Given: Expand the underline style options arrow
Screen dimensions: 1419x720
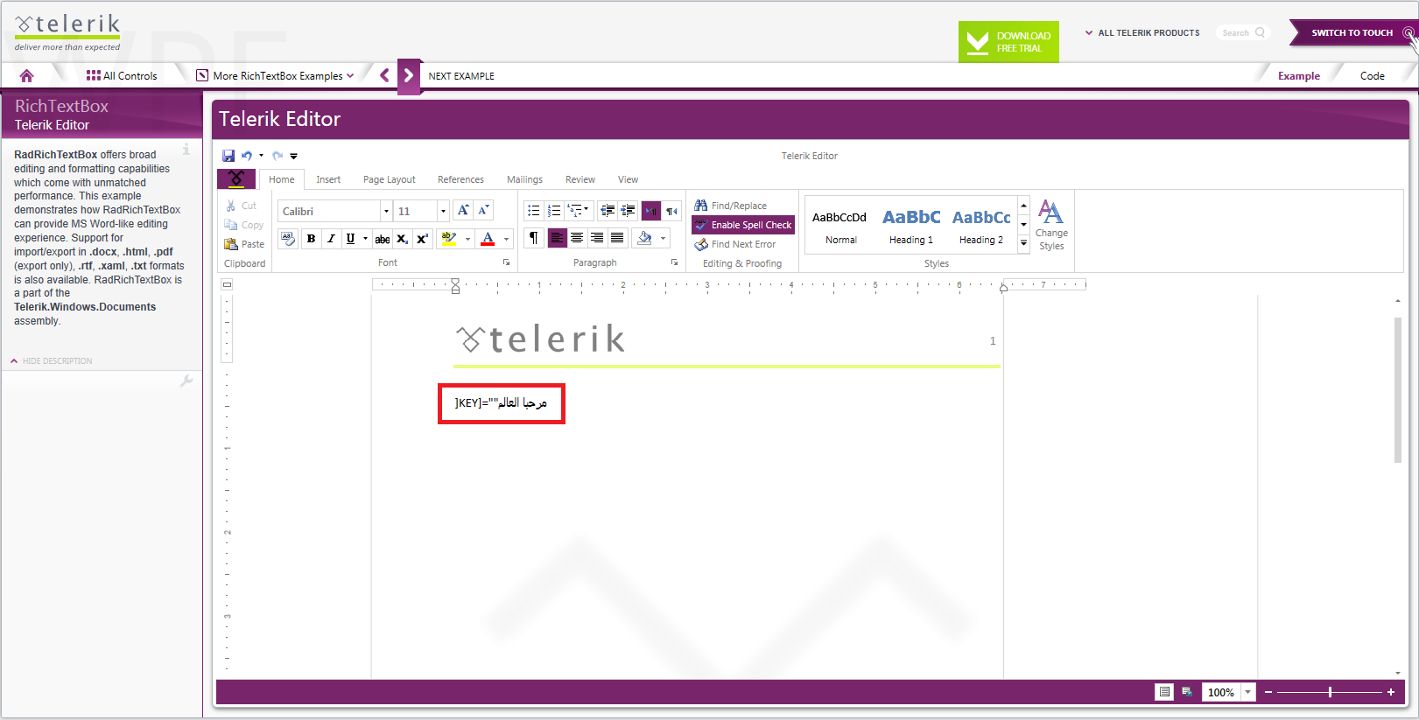Looking at the screenshot, I should [365, 239].
